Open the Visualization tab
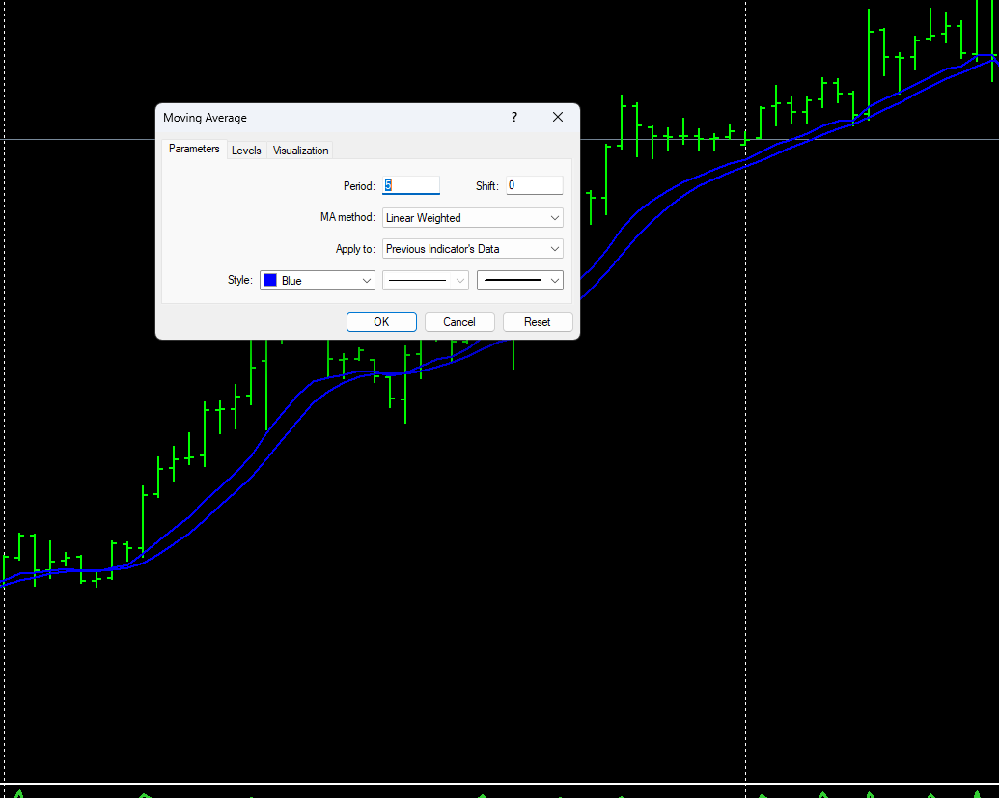Image resolution: width=999 pixels, height=798 pixels. 301,151
